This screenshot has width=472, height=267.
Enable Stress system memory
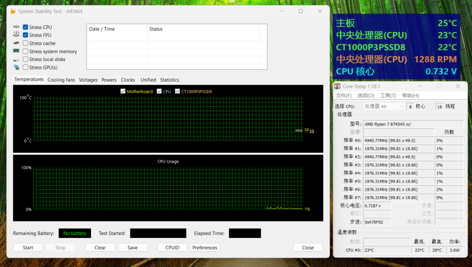(26, 51)
